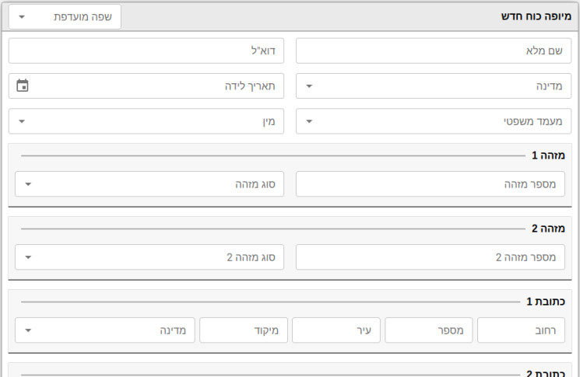Expand the מדינה dropdown in כתובת 1
Screen dimensions: 580x377
[x=104, y=330]
